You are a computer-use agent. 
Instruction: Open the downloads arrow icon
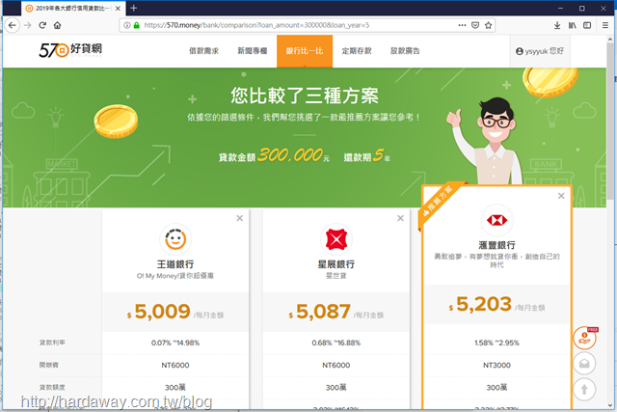pos(557,25)
